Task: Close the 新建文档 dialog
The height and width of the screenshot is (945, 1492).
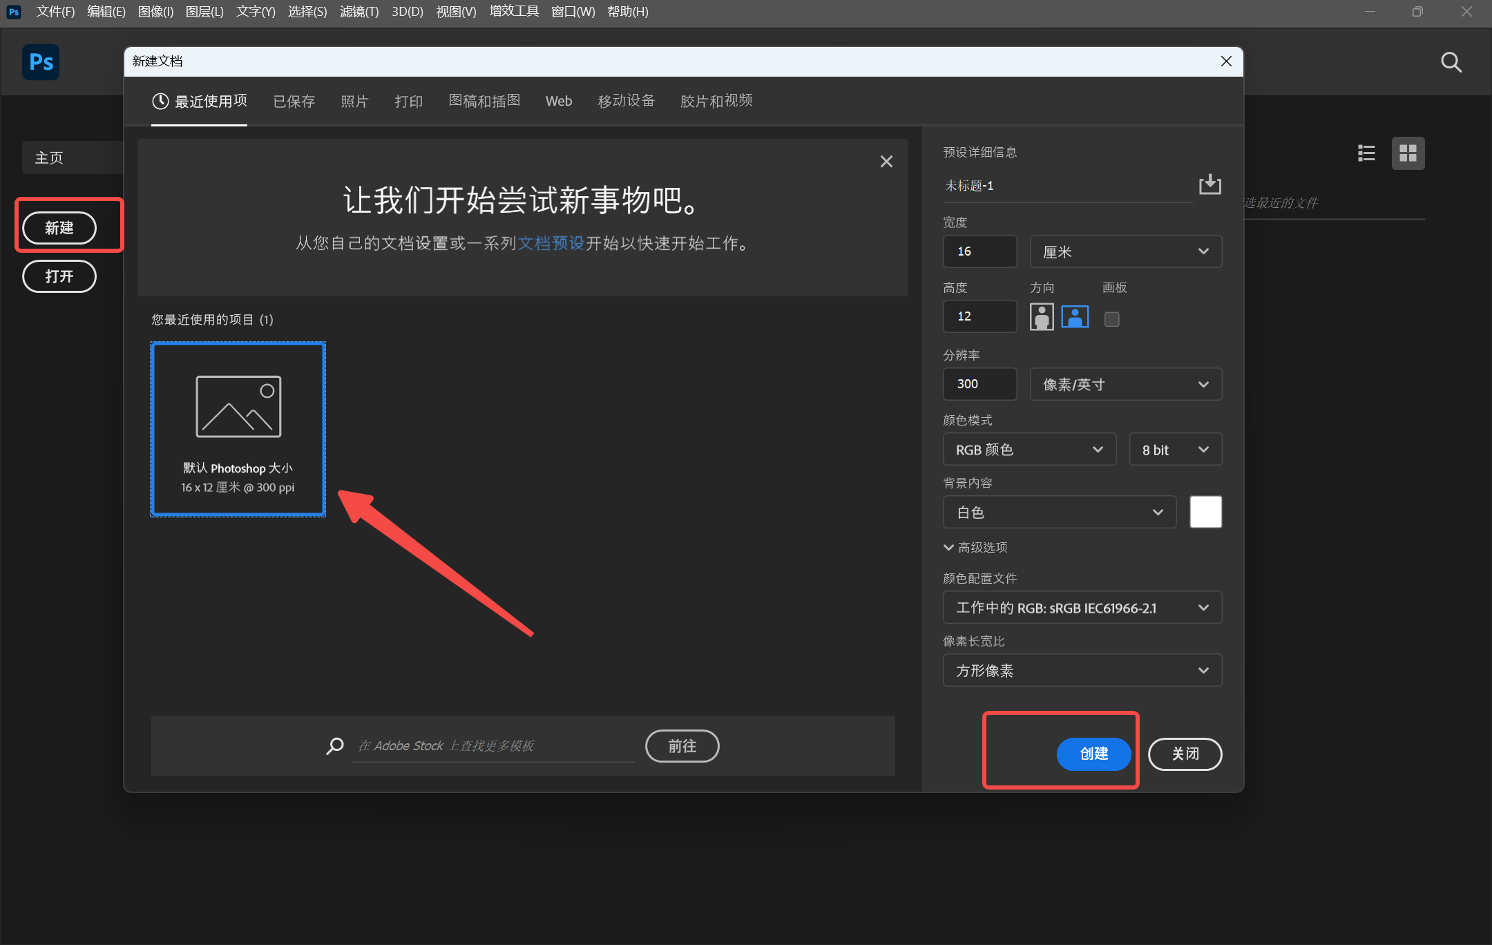Action: click(x=1226, y=61)
